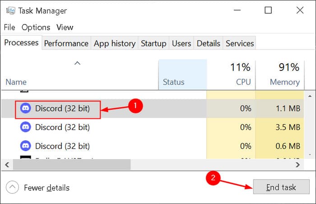Click the horizontal scrollbar right arrow
Image resolution: width=316 pixels, height=204 pixels.
point(297,165)
